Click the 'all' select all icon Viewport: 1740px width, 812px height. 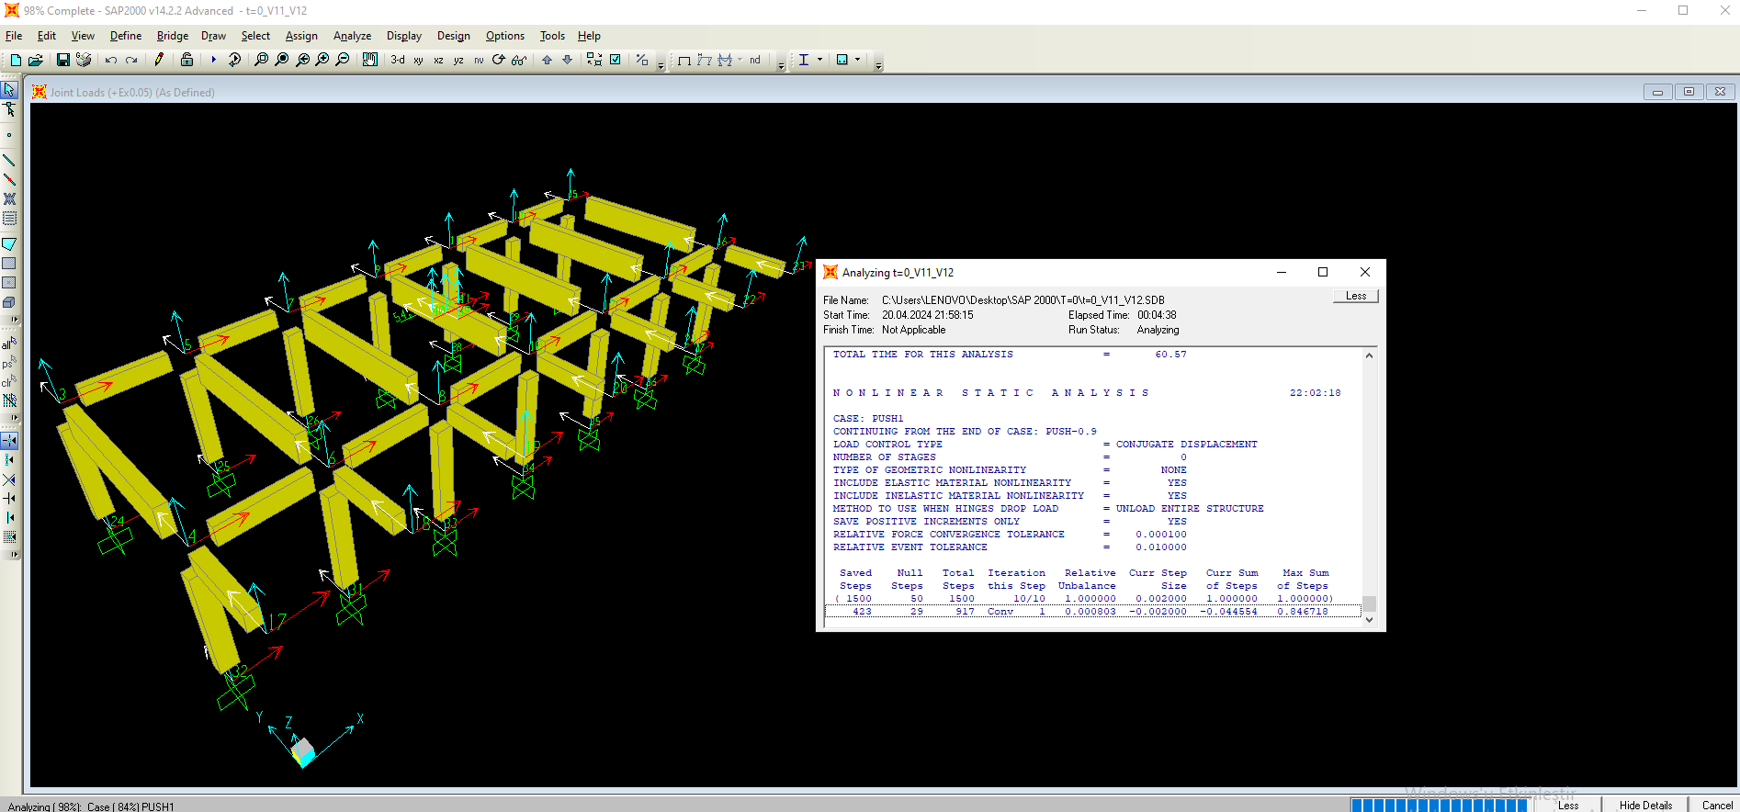(9, 344)
